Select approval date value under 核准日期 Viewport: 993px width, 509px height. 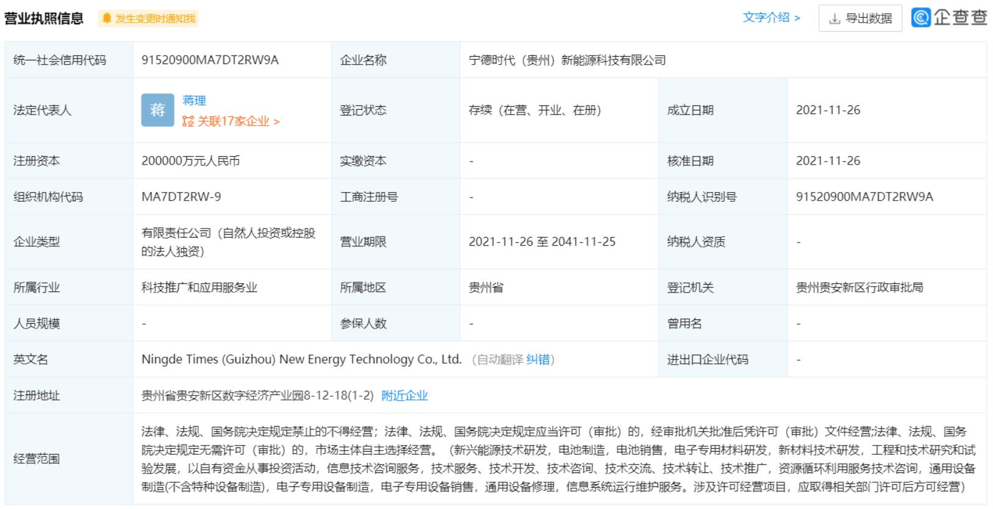coord(828,161)
